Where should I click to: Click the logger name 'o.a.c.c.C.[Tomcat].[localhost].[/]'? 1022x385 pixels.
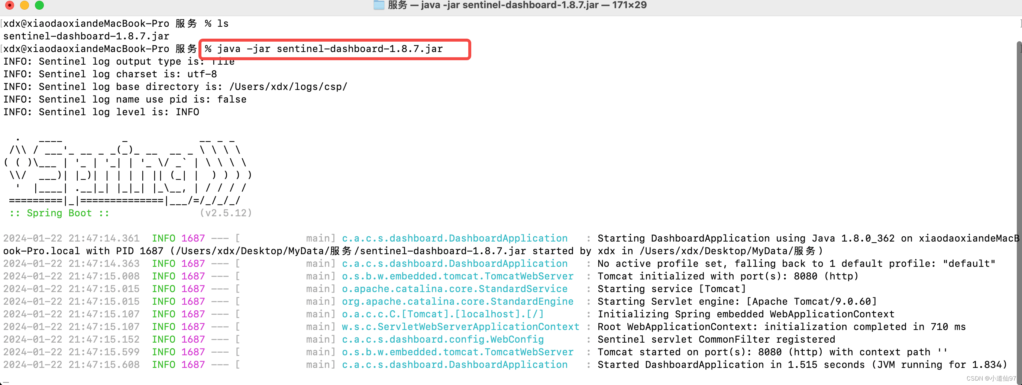point(443,314)
